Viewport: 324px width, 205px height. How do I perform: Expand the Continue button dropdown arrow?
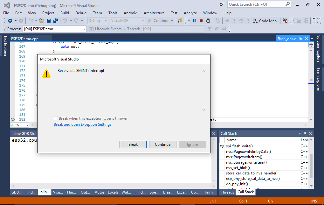[x=172, y=21]
